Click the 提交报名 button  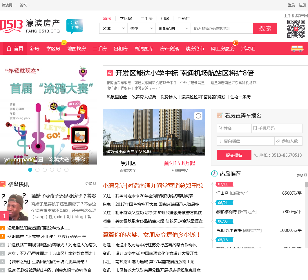pos(234,155)
